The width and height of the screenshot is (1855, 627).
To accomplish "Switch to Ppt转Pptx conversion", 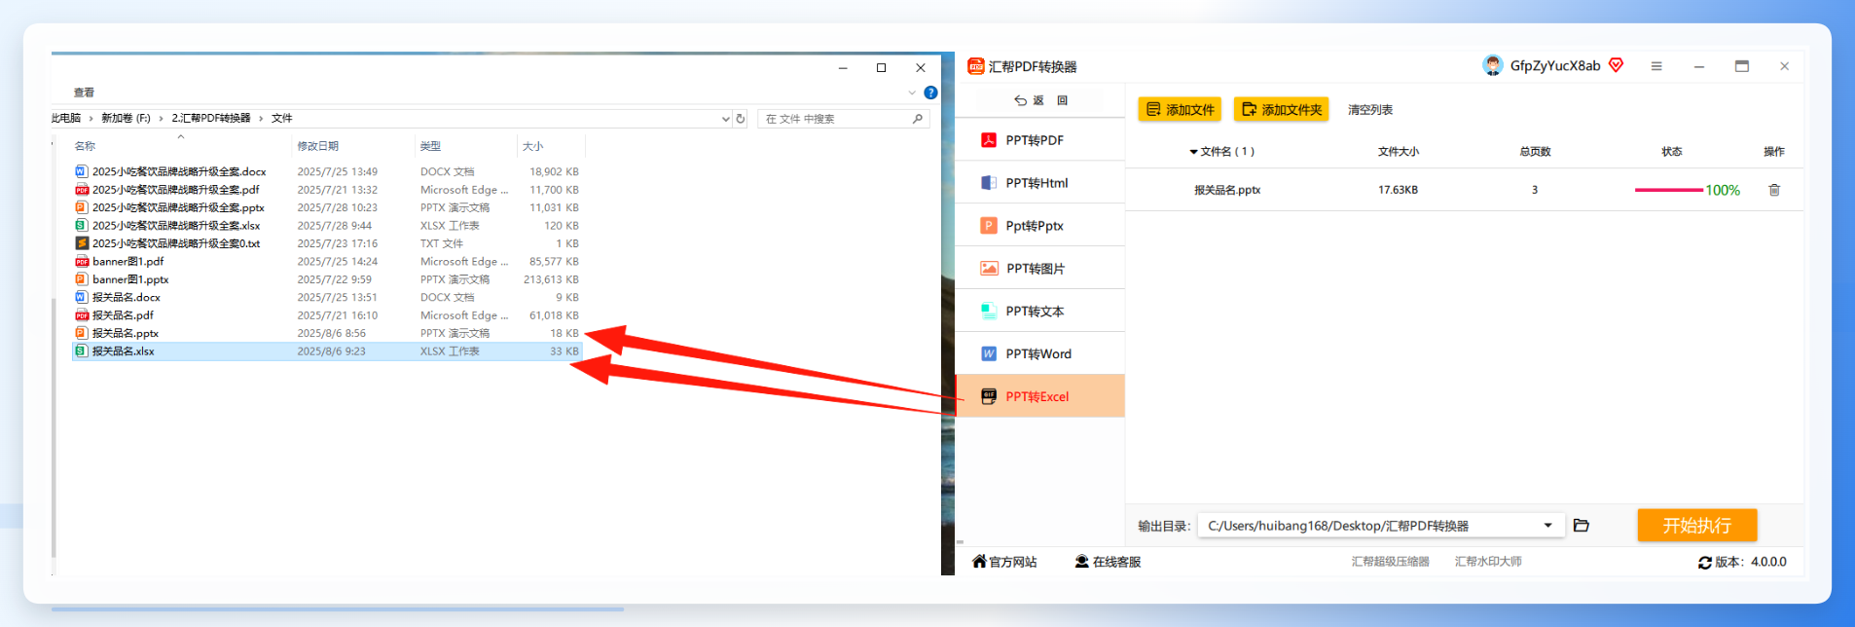I will [x=1039, y=226].
